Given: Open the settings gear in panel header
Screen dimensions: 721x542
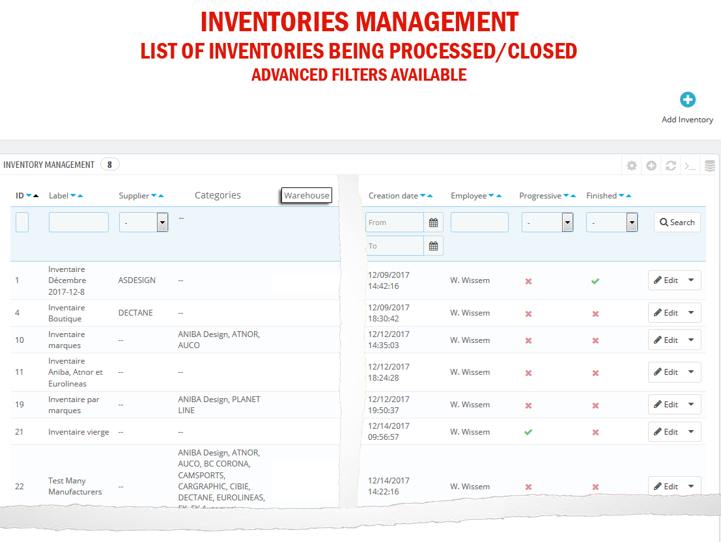Looking at the screenshot, I should coord(631,166).
